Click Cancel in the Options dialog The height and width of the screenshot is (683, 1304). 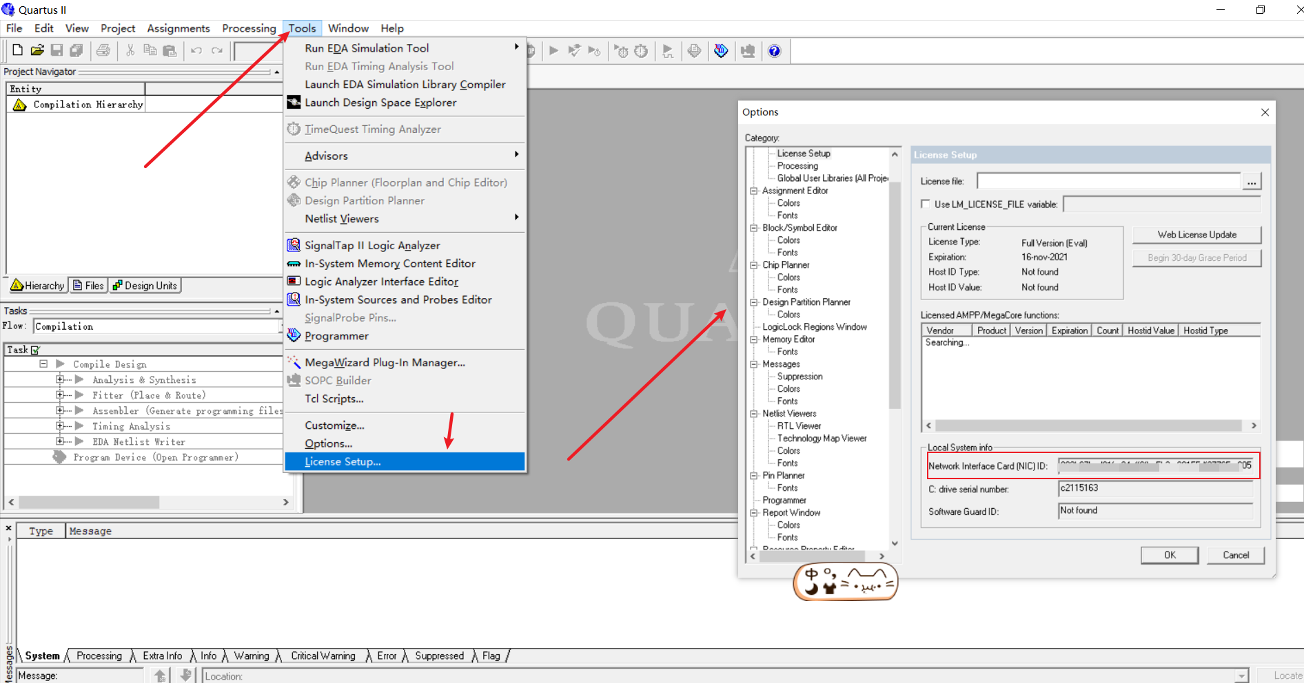click(x=1236, y=555)
